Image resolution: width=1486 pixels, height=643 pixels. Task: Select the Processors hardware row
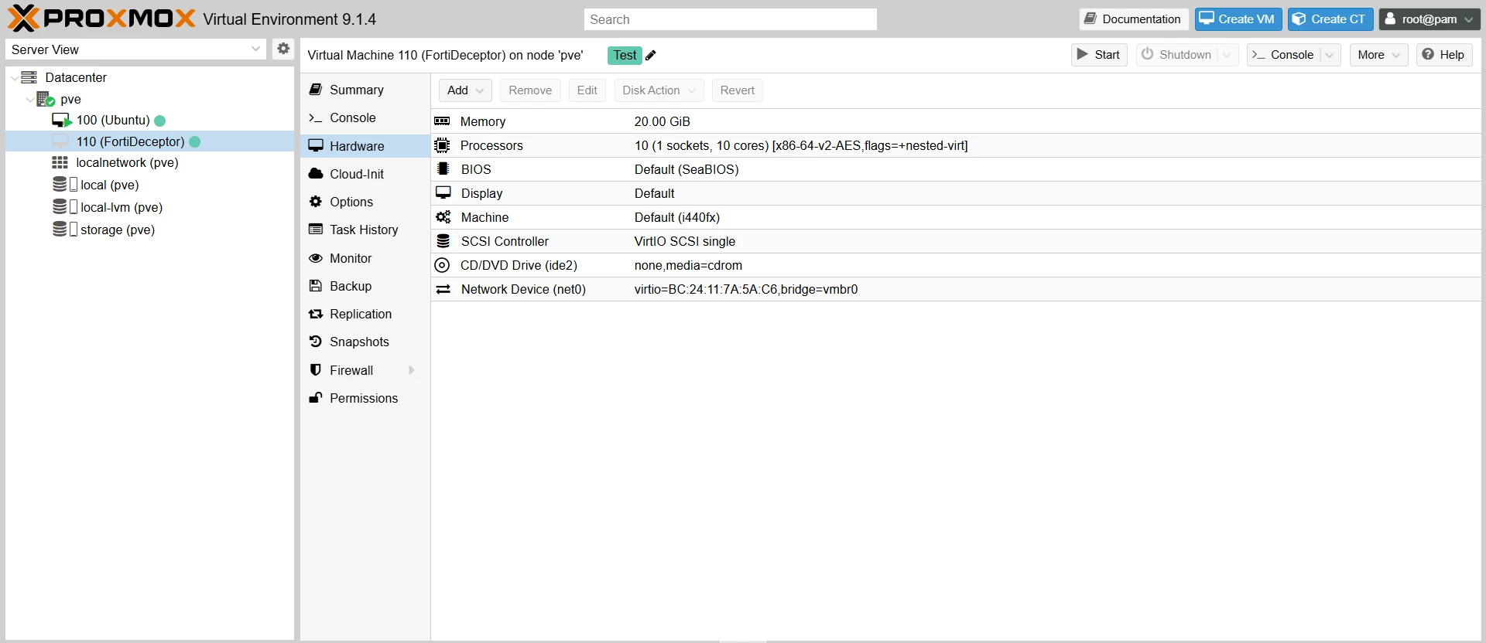(x=956, y=145)
